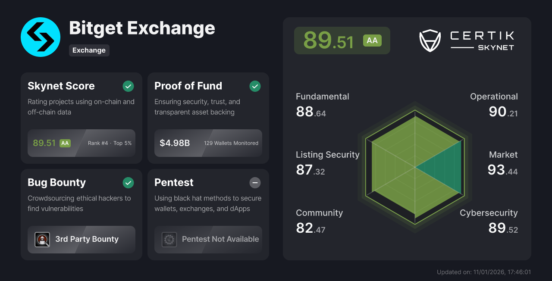Select the Exchange category tag
The height and width of the screenshot is (281, 552).
[89, 50]
